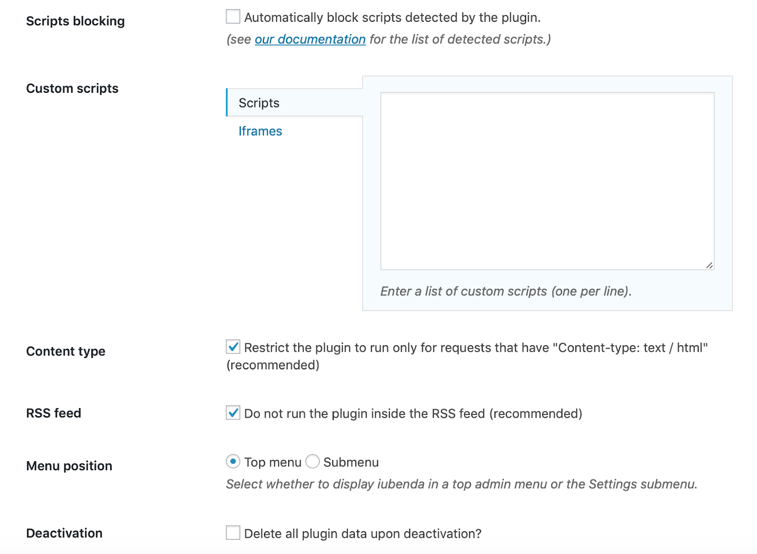The width and height of the screenshot is (757, 554).
Task: Click the "Deactivation" section label
Action: click(64, 533)
